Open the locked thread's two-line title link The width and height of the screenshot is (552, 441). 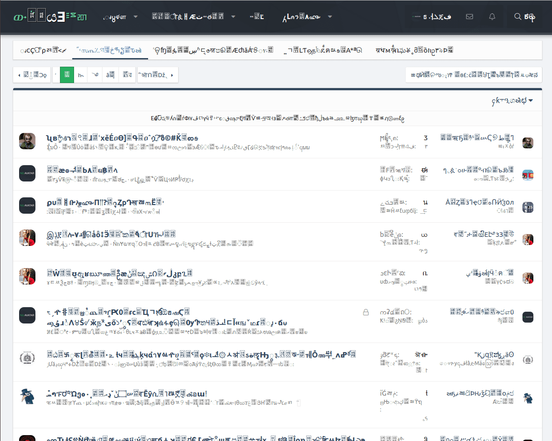click(167, 318)
